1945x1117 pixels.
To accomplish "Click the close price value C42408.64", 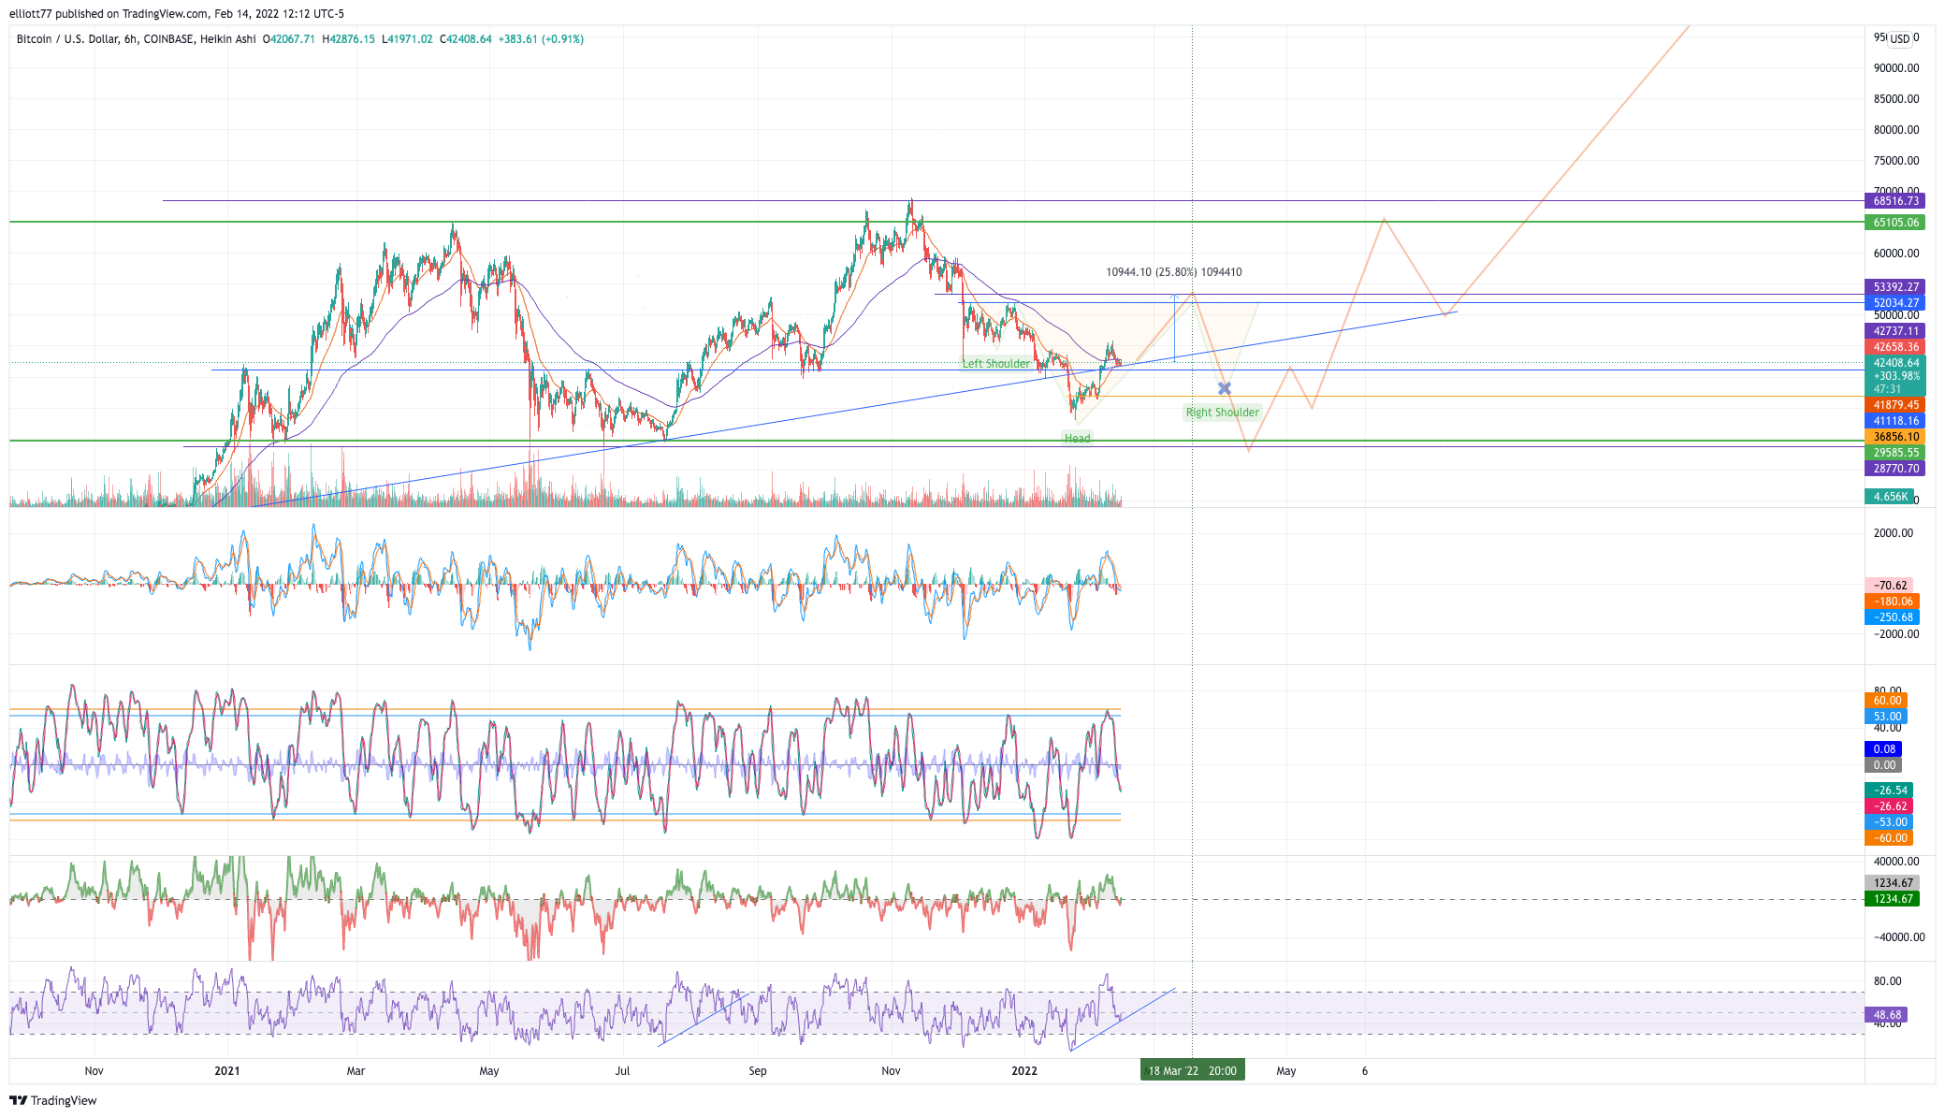I will [x=466, y=39].
